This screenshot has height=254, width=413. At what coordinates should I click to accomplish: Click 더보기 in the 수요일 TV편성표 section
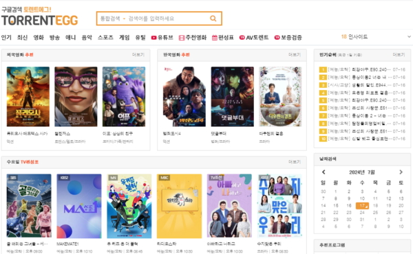pyautogui.click(x=295, y=162)
